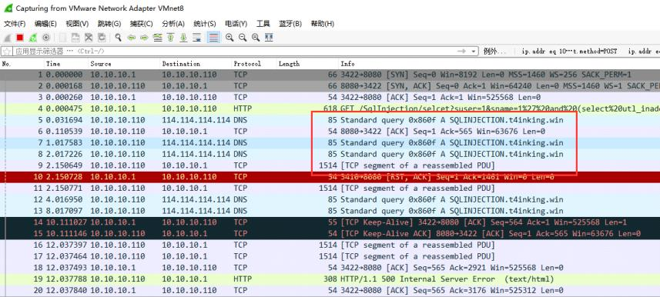Sort by the Time column header
This screenshot has width=660, height=297.
coord(66,64)
